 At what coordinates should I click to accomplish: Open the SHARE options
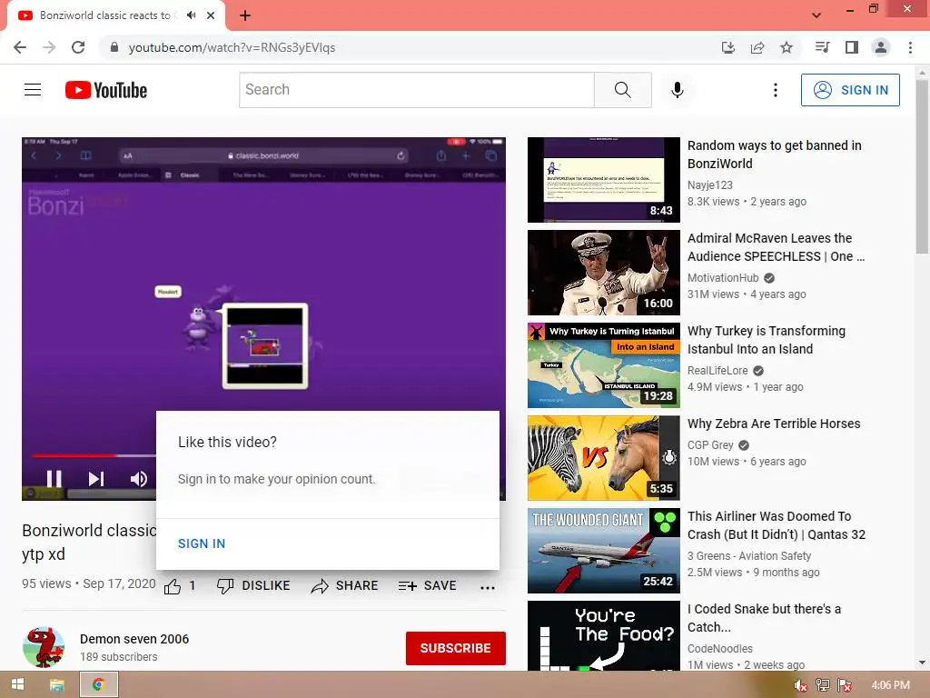tap(344, 586)
